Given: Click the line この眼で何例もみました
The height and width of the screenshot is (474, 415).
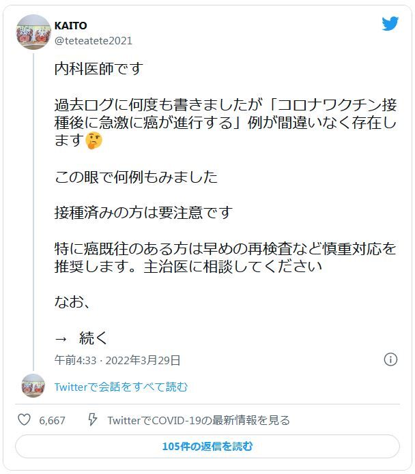Looking at the screenshot, I should (136, 177).
